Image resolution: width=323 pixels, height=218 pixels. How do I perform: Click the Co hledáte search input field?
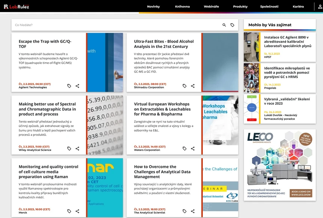click(75, 24)
